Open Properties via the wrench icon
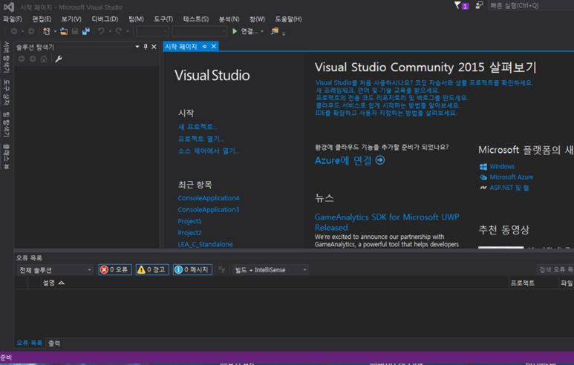574x365 pixels. (x=58, y=59)
